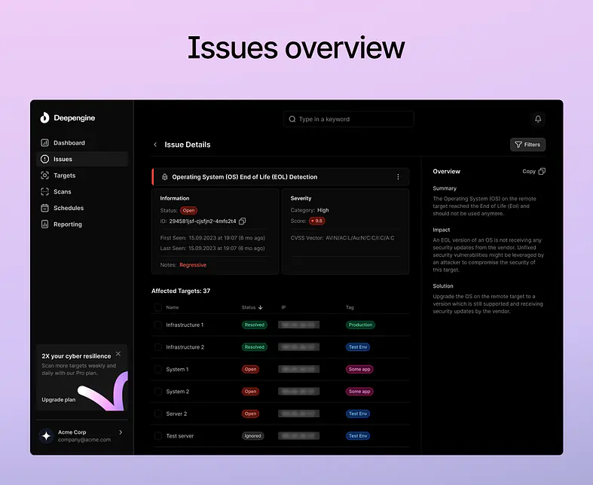Screen dimensions: 593x485
Task: Click the Acme Corp avatar icon
Action: (x=46, y=436)
